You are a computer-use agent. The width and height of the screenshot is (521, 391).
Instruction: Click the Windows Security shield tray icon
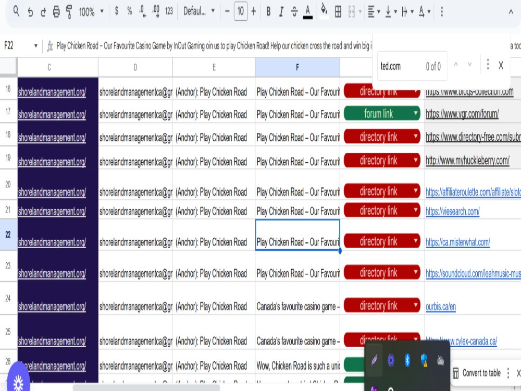tap(424, 360)
